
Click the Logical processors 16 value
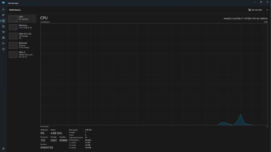86,137
